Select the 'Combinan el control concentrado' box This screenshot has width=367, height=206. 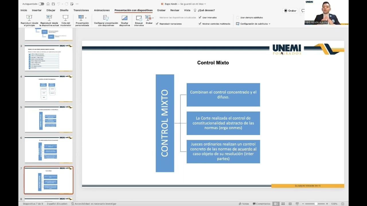click(x=223, y=95)
